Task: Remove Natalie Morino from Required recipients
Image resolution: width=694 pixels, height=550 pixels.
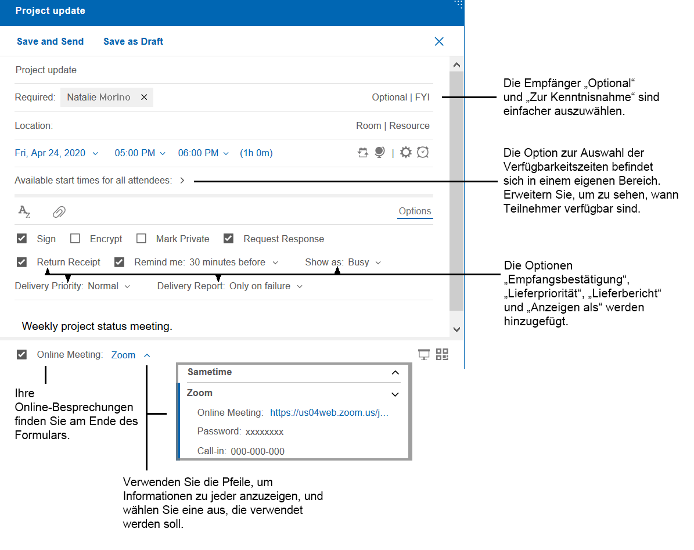Action: click(143, 97)
